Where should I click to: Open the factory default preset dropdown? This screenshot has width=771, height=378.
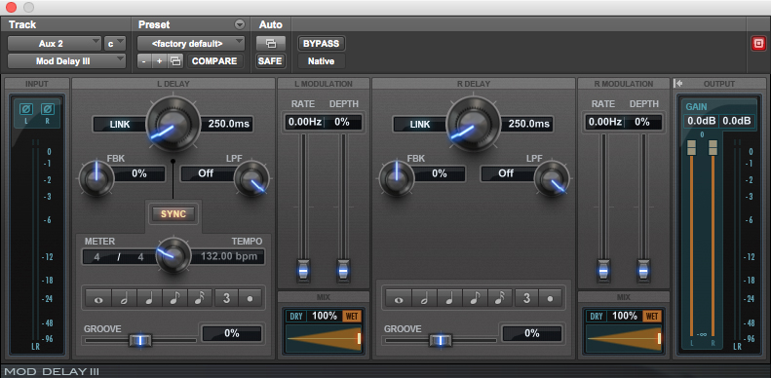191,43
